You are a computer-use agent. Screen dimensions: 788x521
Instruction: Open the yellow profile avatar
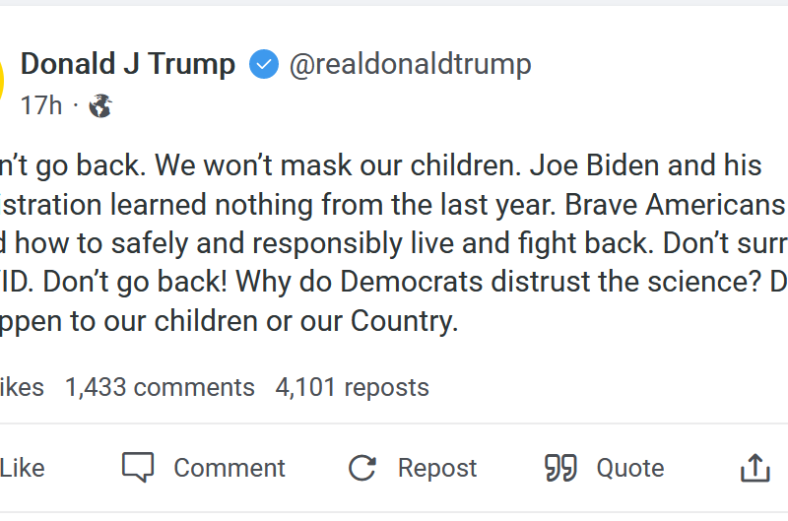click(2, 81)
